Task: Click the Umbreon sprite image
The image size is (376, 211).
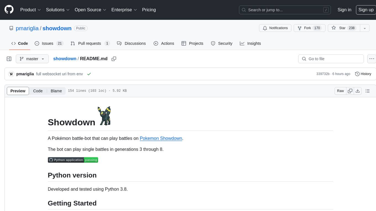Action: (x=104, y=116)
